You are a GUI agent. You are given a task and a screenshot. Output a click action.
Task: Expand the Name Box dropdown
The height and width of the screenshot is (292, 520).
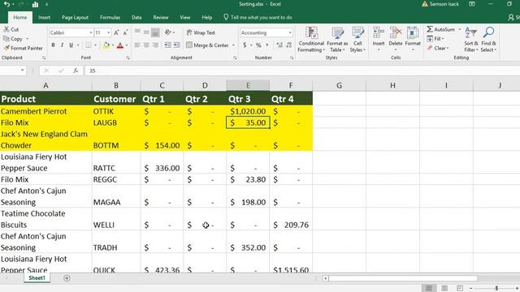click(x=22, y=71)
